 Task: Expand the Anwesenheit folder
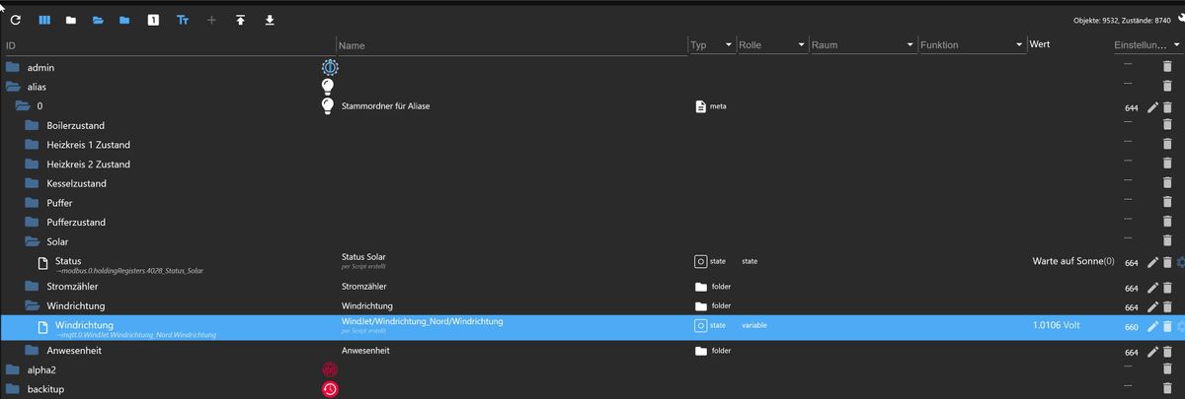point(33,351)
